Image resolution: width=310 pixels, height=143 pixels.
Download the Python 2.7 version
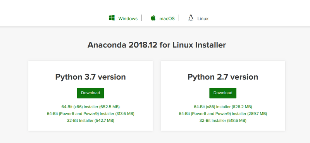[x=223, y=93]
